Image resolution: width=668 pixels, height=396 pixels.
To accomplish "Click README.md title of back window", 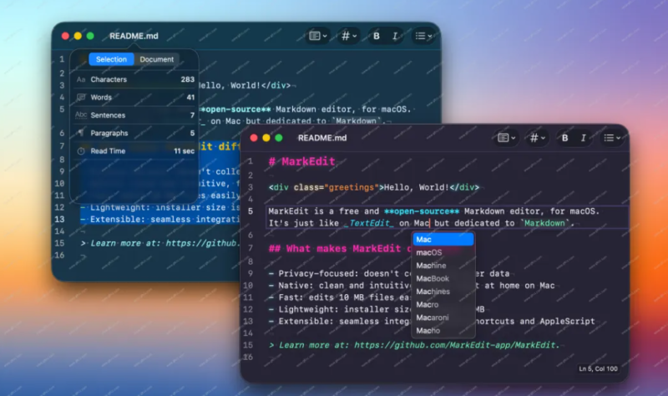I will [x=134, y=36].
